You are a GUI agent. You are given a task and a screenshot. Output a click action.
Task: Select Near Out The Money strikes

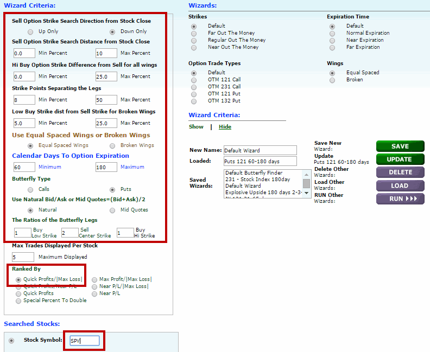tap(194, 48)
